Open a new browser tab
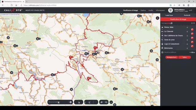 27,2
